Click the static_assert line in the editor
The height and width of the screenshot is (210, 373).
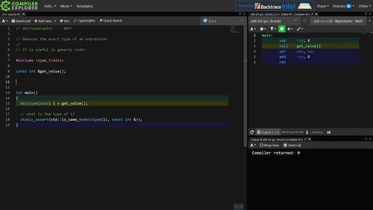pyautogui.click(x=81, y=120)
